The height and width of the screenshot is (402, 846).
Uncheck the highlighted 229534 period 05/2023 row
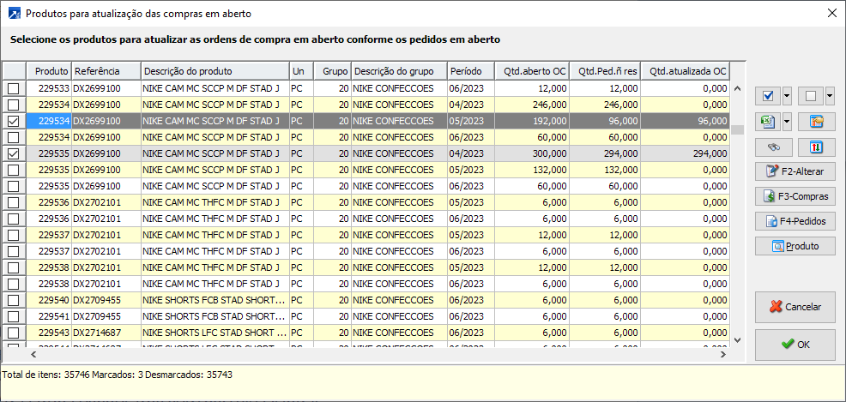[13, 122]
